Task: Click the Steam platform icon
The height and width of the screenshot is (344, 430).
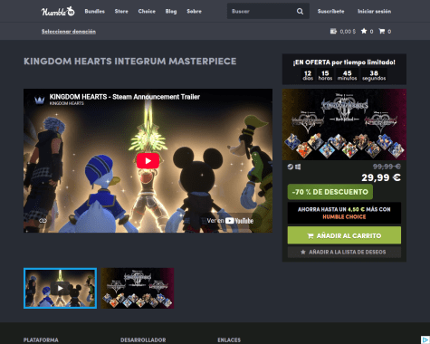Action: pos(290,167)
